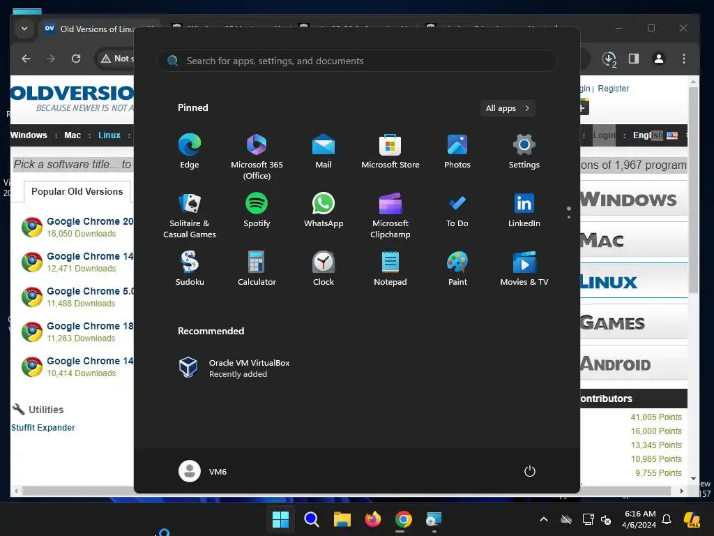Viewport: 714px width, 536px height.
Task: Open Firefox from the taskbar
Action: click(x=373, y=519)
